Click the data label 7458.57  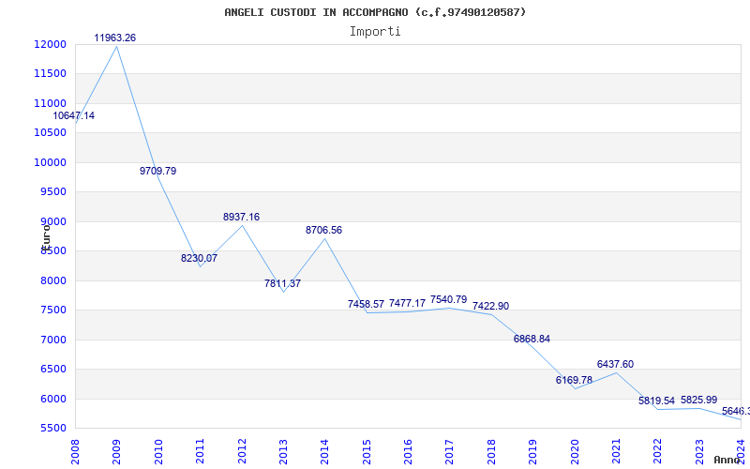pos(366,304)
